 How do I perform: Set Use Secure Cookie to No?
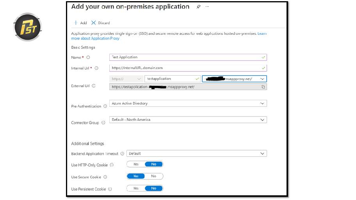[154, 176]
